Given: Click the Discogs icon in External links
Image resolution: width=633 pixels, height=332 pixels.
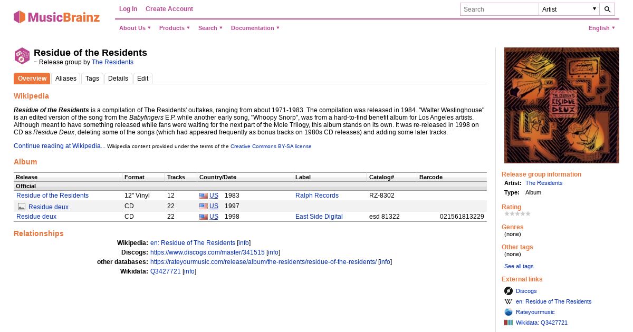Looking at the screenshot, I should pyautogui.click(x=509, y=291).
